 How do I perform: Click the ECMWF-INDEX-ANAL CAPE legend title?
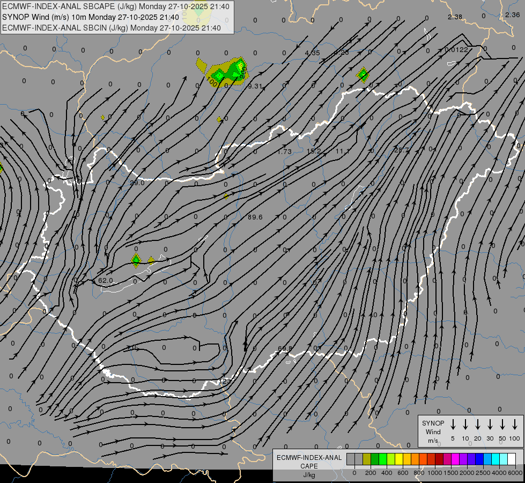click(x=309, y=462)
